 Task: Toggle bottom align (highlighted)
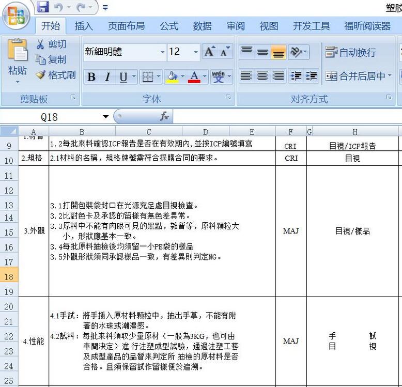(279, 52)
